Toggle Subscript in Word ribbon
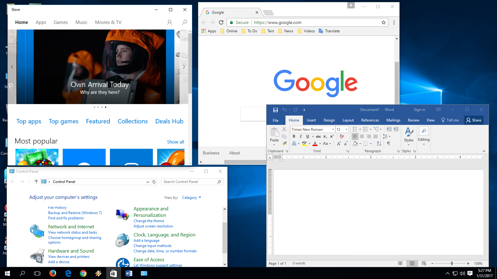The width and height of the screenshot is (497, 279). pos(325,136)
